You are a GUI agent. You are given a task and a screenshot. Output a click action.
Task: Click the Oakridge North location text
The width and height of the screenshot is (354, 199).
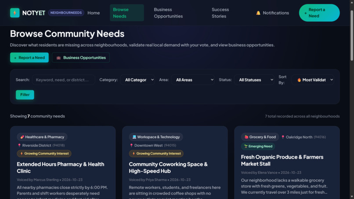coord(299,137)
